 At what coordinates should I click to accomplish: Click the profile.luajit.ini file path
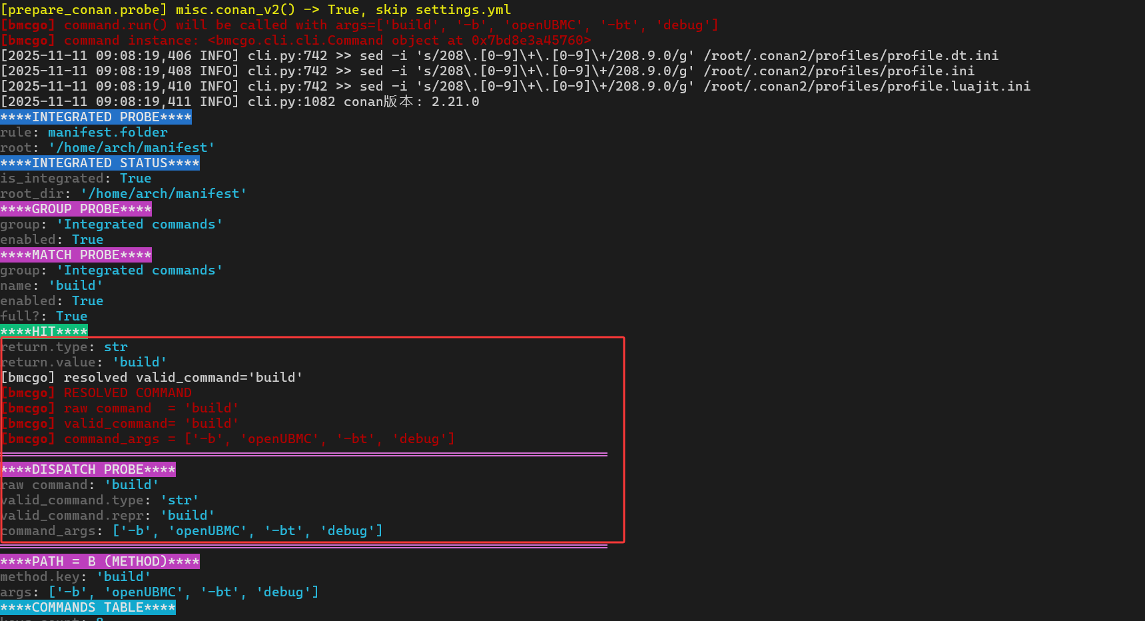point(867,87)
